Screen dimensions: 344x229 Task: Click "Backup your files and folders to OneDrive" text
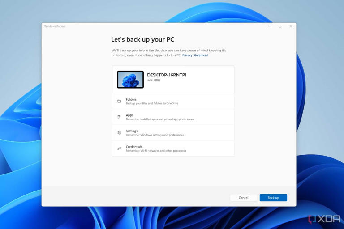pos(152,104)
